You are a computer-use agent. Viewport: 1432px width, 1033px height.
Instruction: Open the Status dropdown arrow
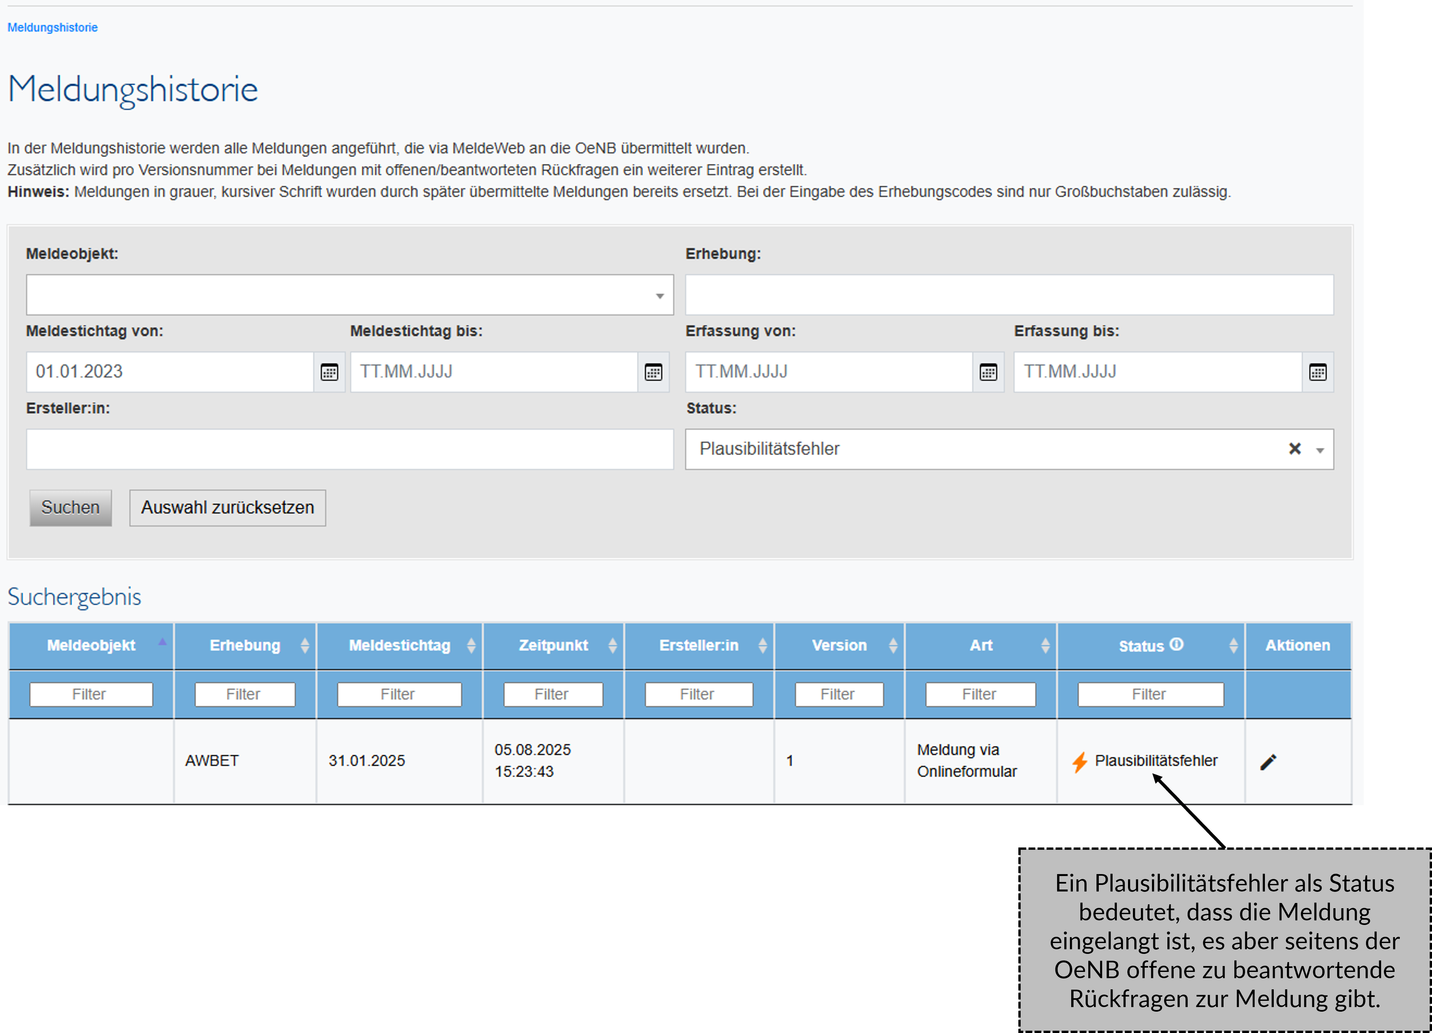click(1320, 450)
